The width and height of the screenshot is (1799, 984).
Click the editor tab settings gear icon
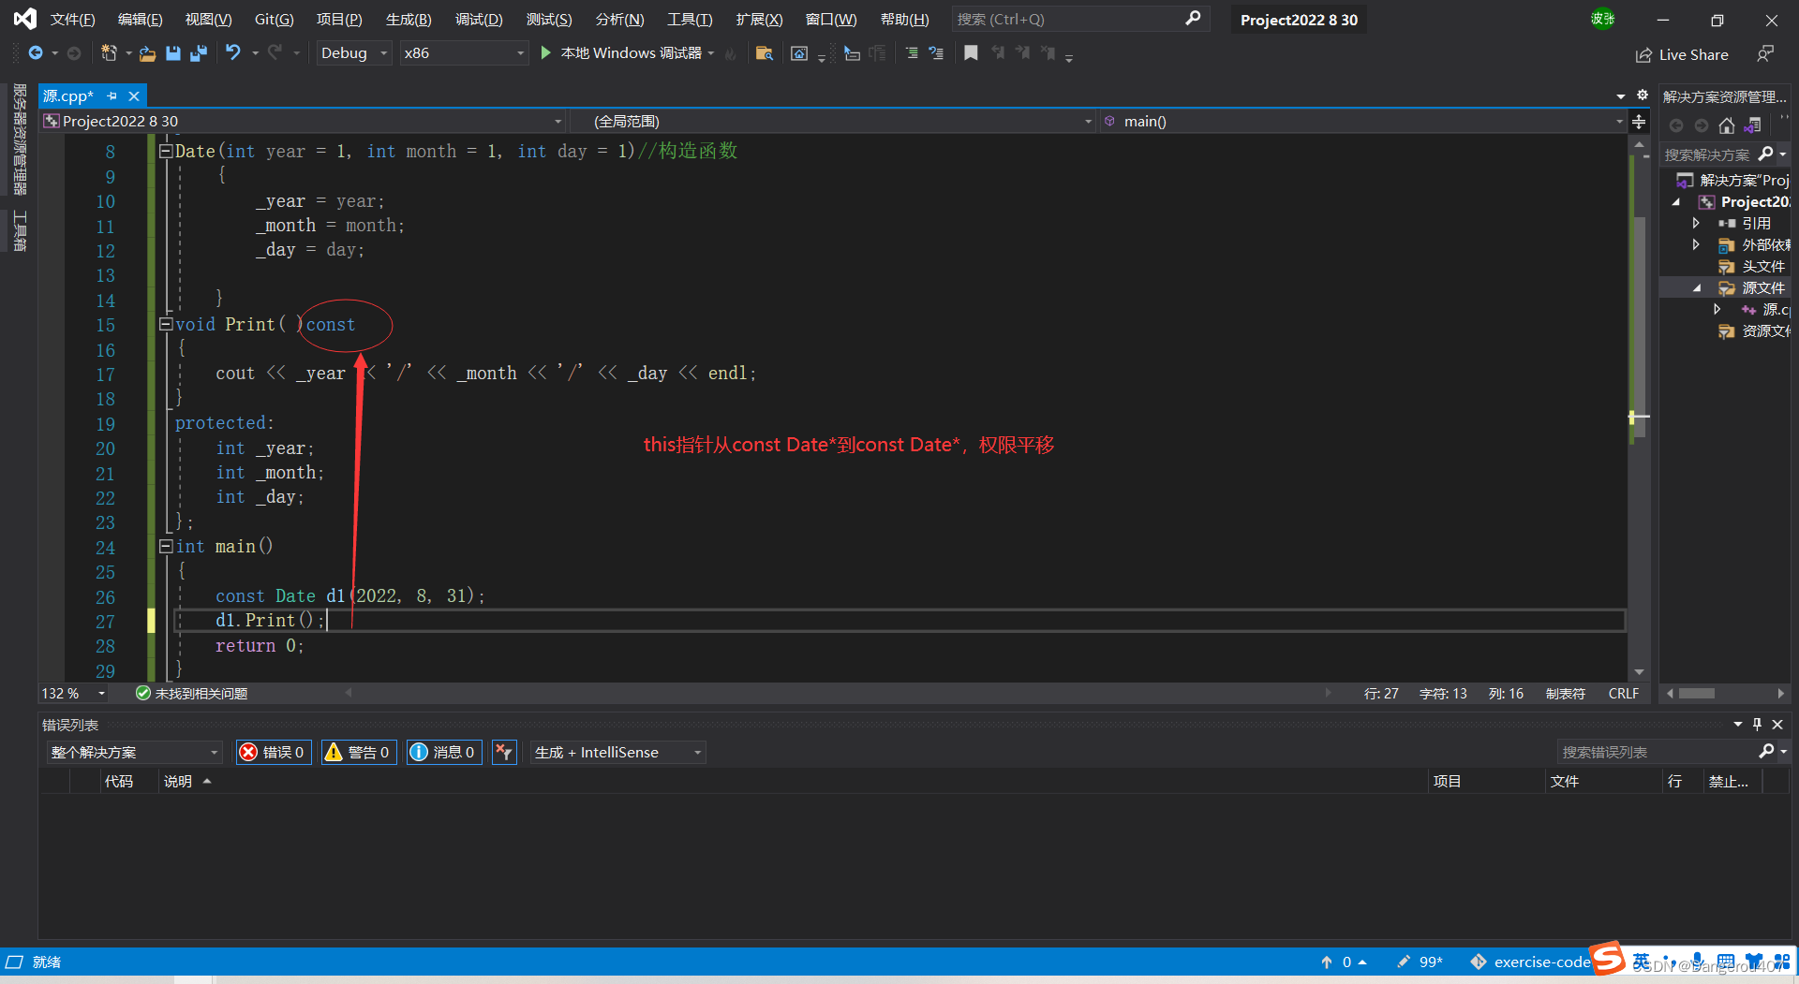pyautogui.click(x=1643, y=95)
